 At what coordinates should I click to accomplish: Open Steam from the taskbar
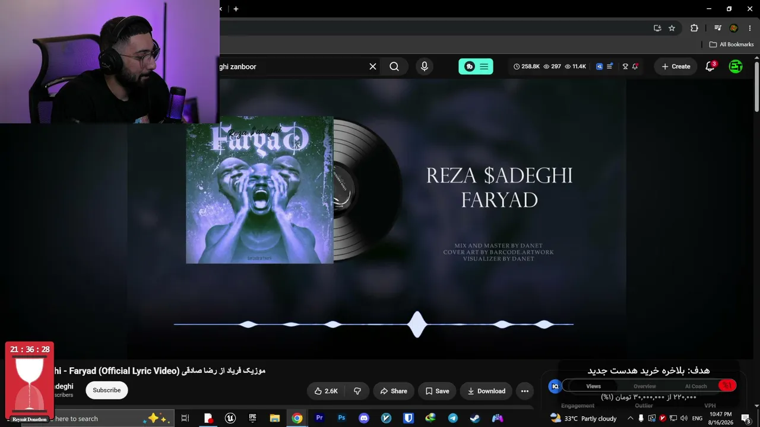click(475, 418)
